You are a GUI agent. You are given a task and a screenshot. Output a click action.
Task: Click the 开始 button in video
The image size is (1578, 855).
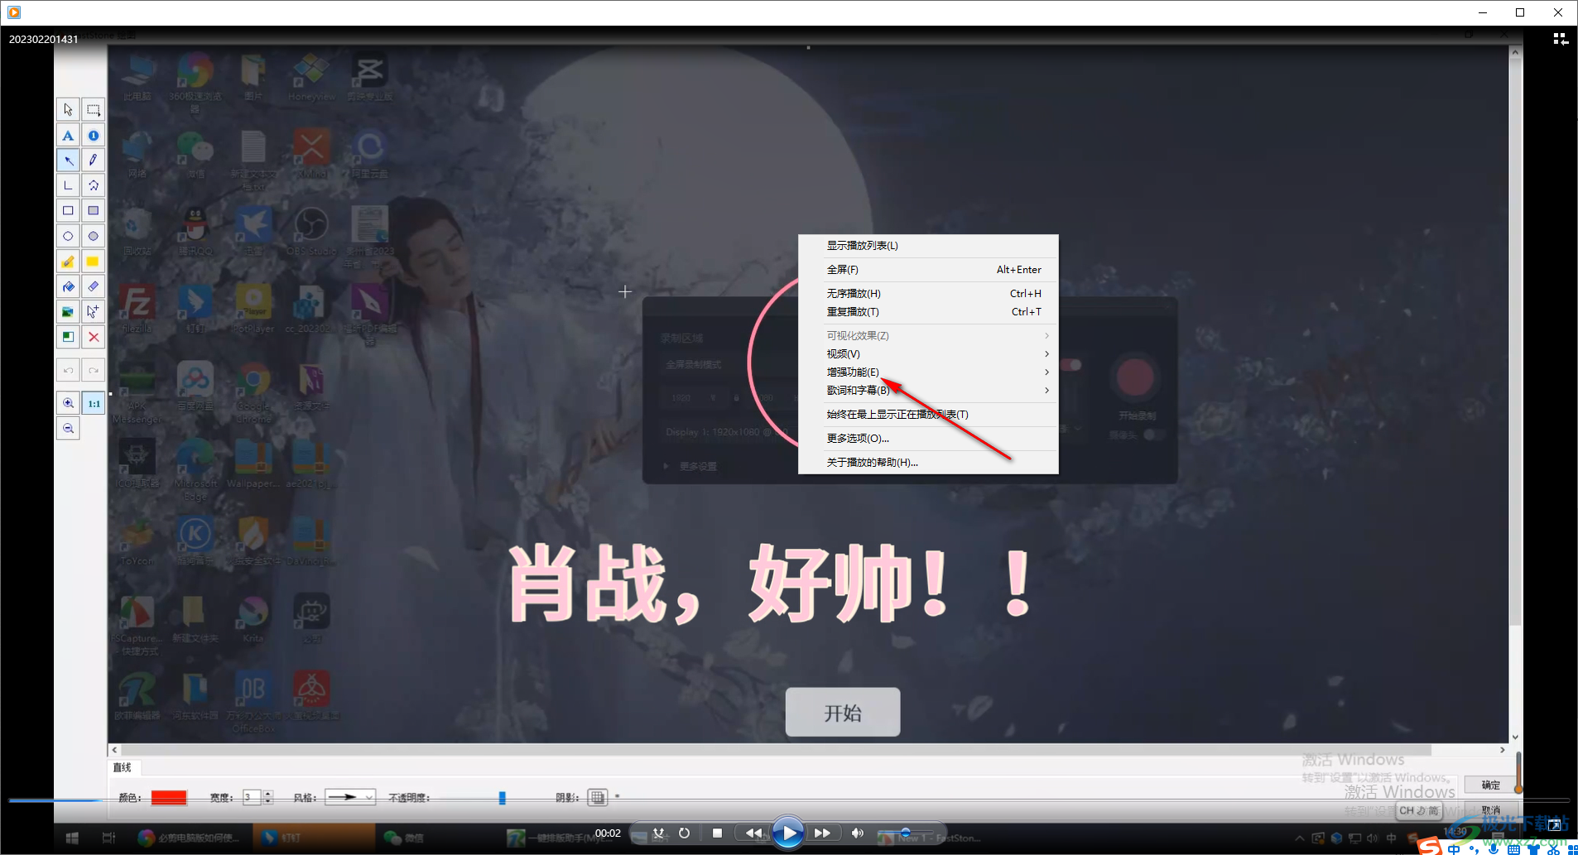tap(843, 713)
